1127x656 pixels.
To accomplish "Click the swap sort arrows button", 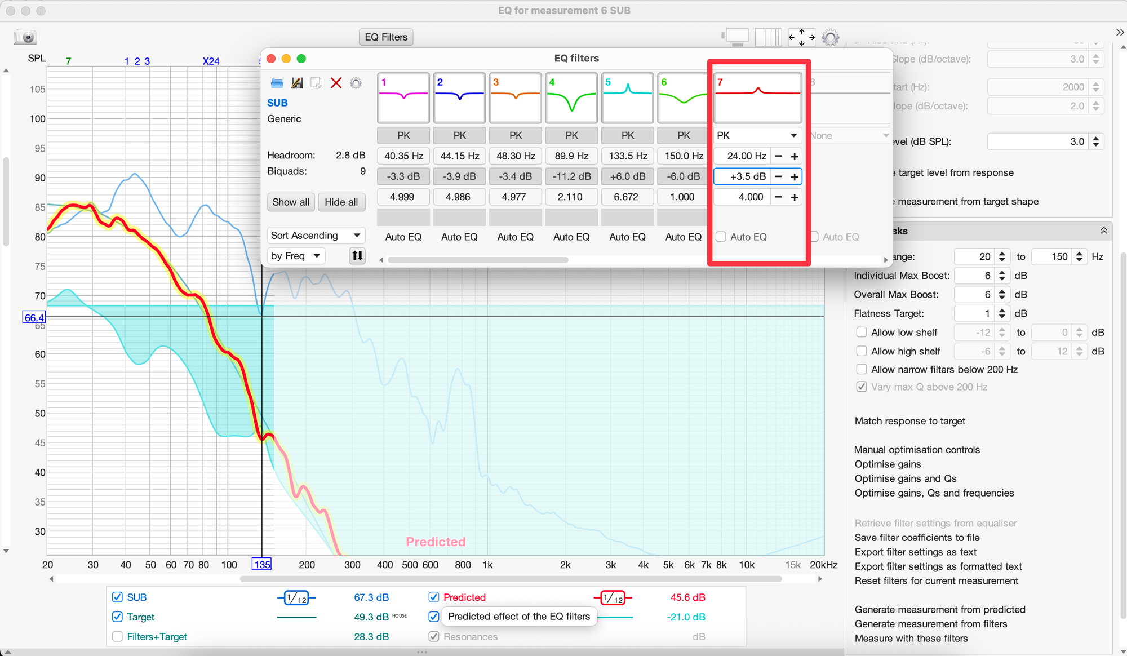I will [357, 256].
